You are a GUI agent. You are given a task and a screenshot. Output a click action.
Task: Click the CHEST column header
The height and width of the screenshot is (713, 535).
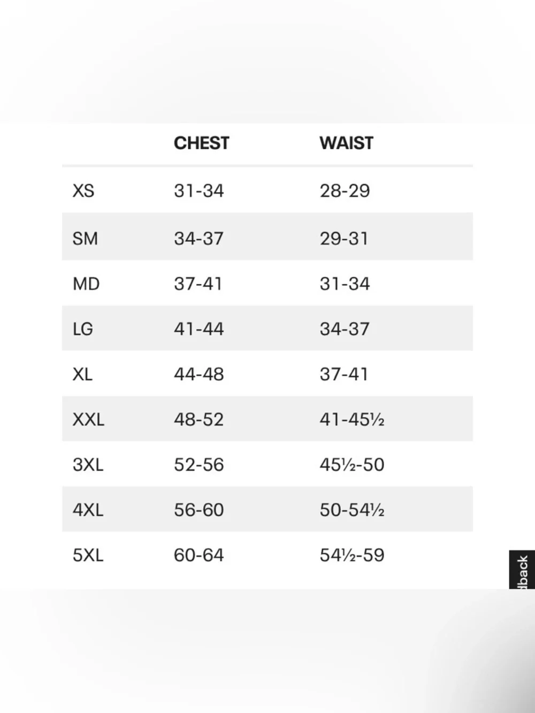click(x=201, y=143)
